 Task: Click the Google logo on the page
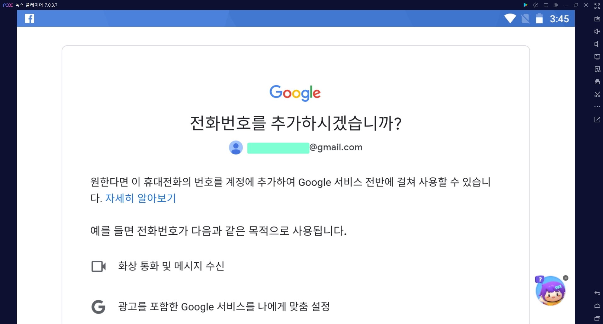click(295, 92)
